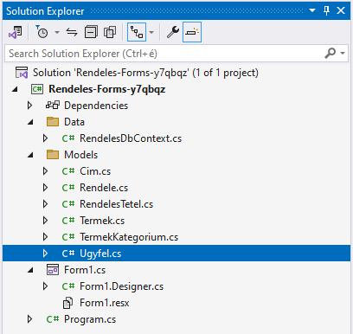Toggle auto-hide pin on Solution Explorer
The width and height of the screenshot is (353, 334).
coord(326,10)
